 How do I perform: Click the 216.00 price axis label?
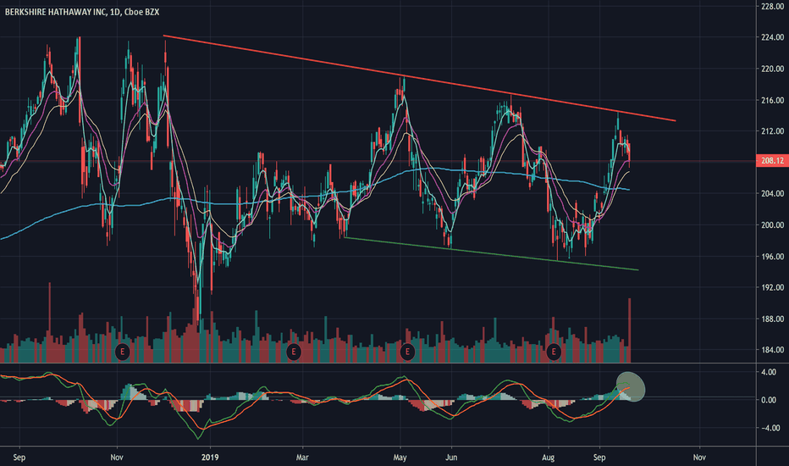(772, 100)
